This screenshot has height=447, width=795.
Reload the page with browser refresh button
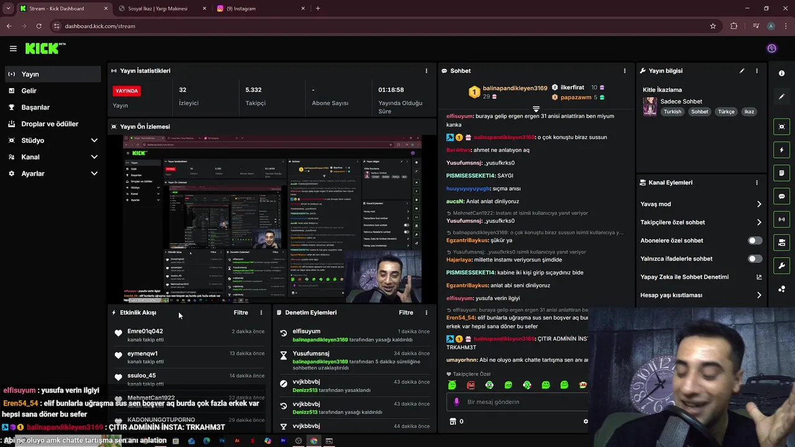pos(39,26)
